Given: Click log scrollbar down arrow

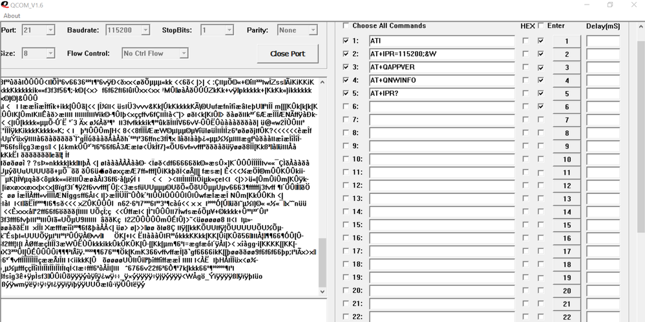Looking at the screenshot, I should pyautogui.click(x=322, y=291).
